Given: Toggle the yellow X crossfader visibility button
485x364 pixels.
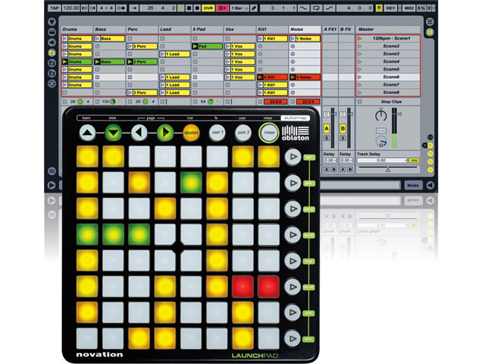Looking at the screenshot, I should [430, 170].
